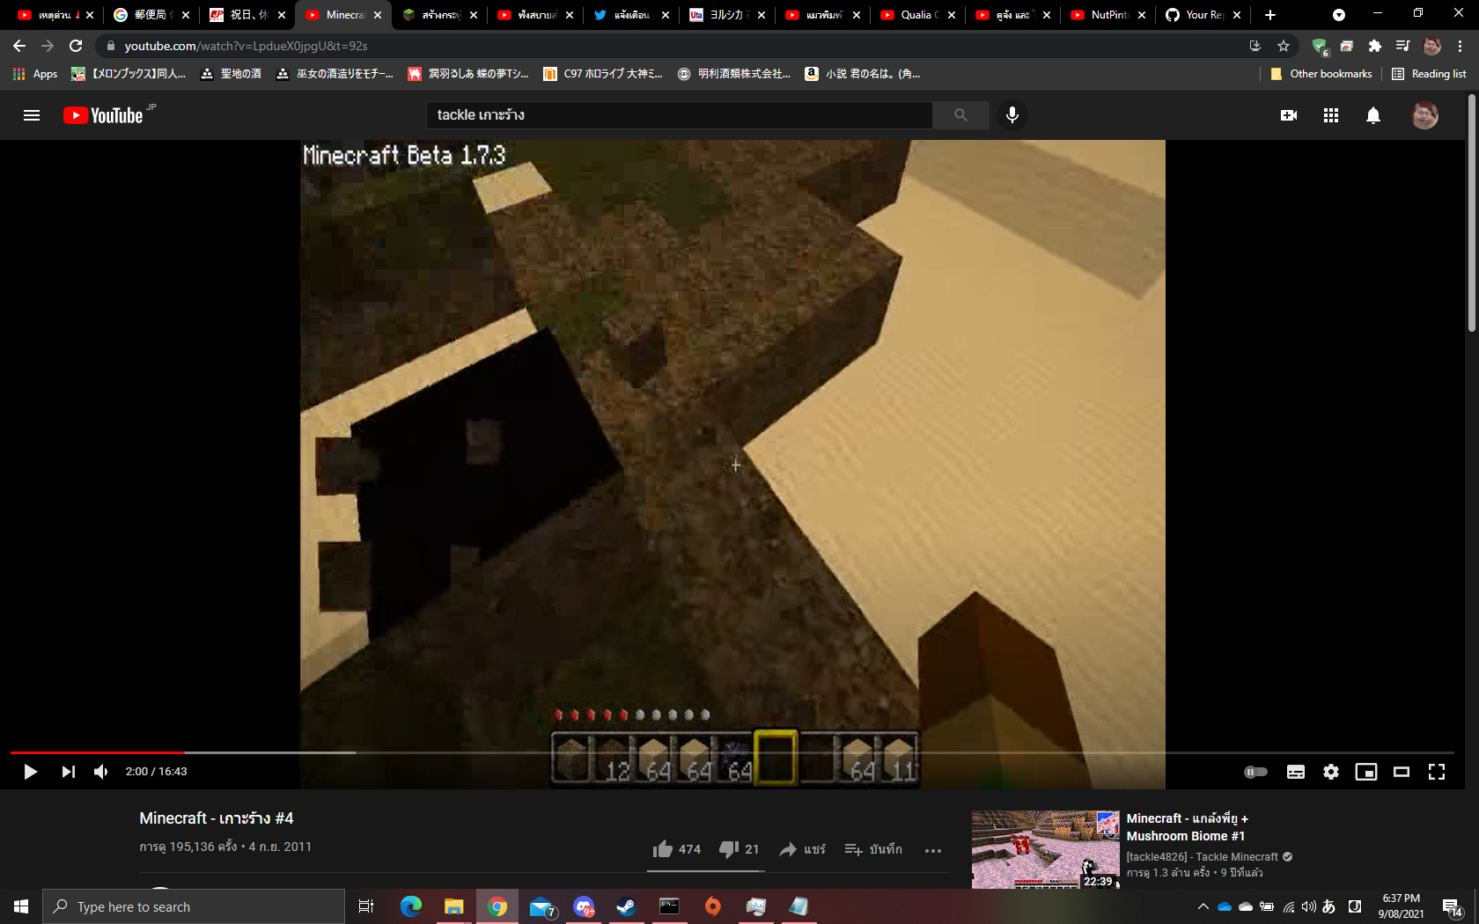Viewport: 1479px width, 924px height.
Task: Start voice search with the microphone
Action: pyautogui.click(x=1012, y=115)
